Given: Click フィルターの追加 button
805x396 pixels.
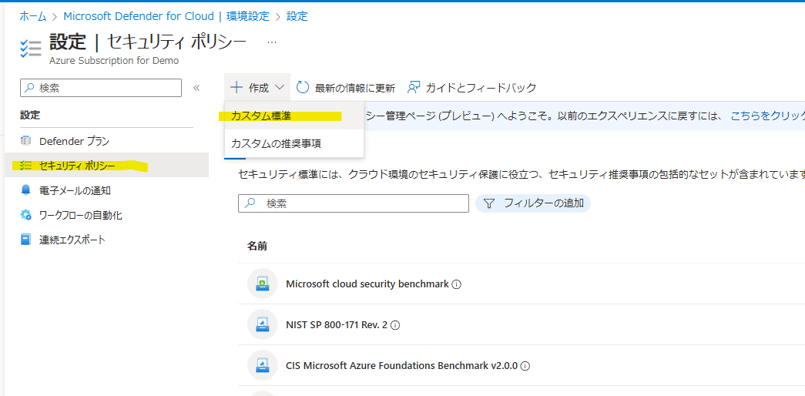Looking at the screenshot, I should tap(533, 203).
